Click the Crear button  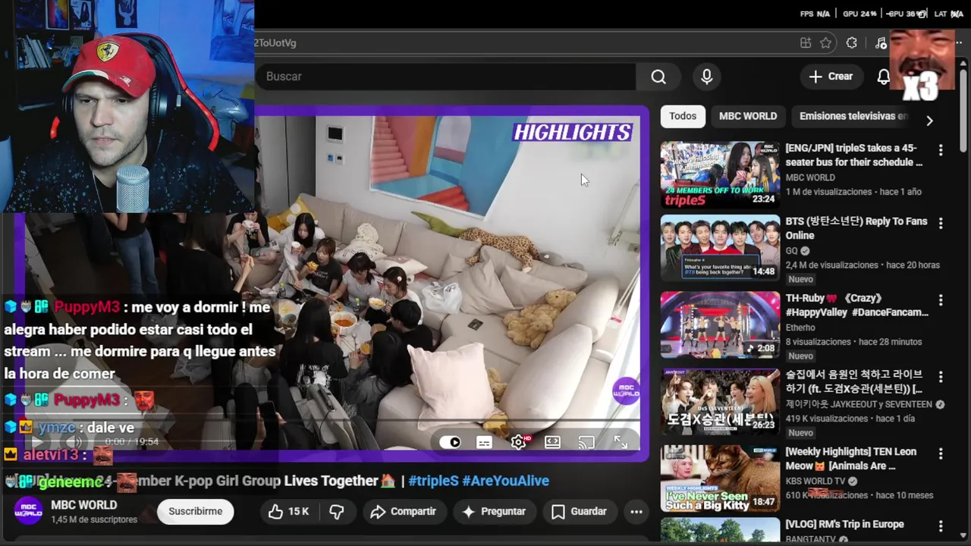tap(831, 77)
